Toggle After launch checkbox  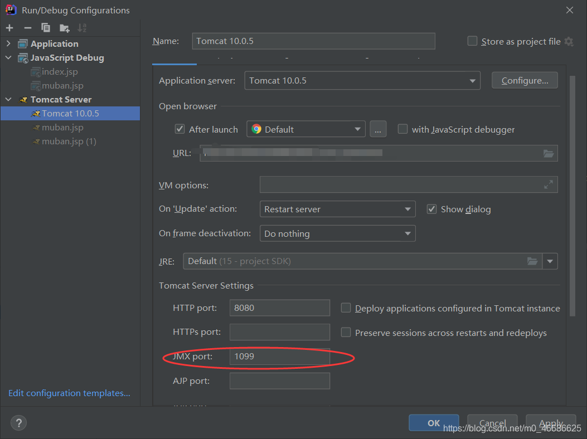180,129
